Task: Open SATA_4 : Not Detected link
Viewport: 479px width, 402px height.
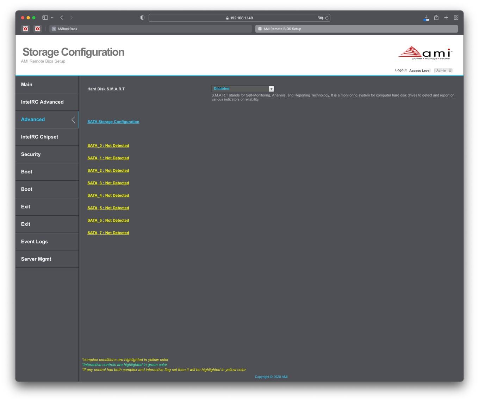Action: 108,196
